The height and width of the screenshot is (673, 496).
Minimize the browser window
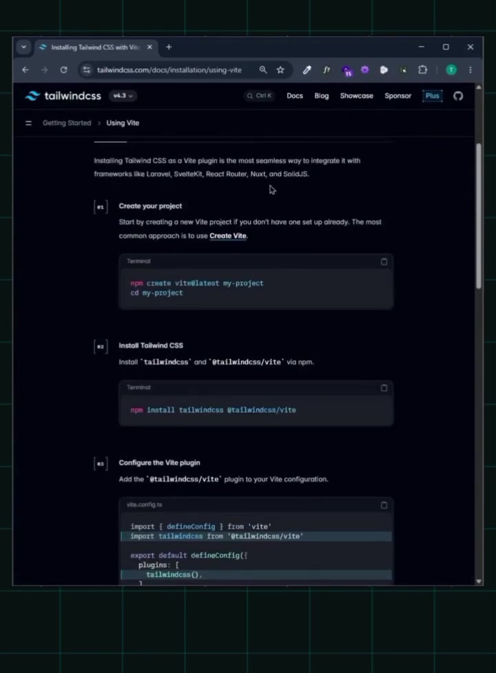click(x=421, y=47)
